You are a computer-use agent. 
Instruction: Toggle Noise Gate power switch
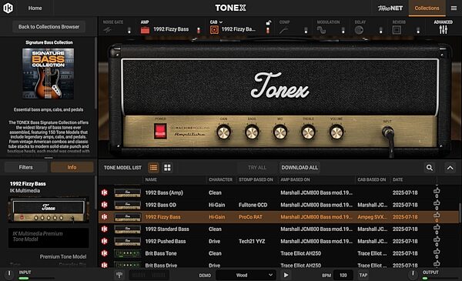click(x=129, y=30)
